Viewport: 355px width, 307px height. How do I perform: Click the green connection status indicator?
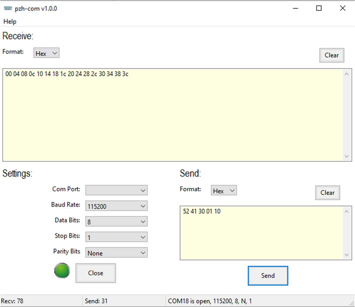point(62,271)
